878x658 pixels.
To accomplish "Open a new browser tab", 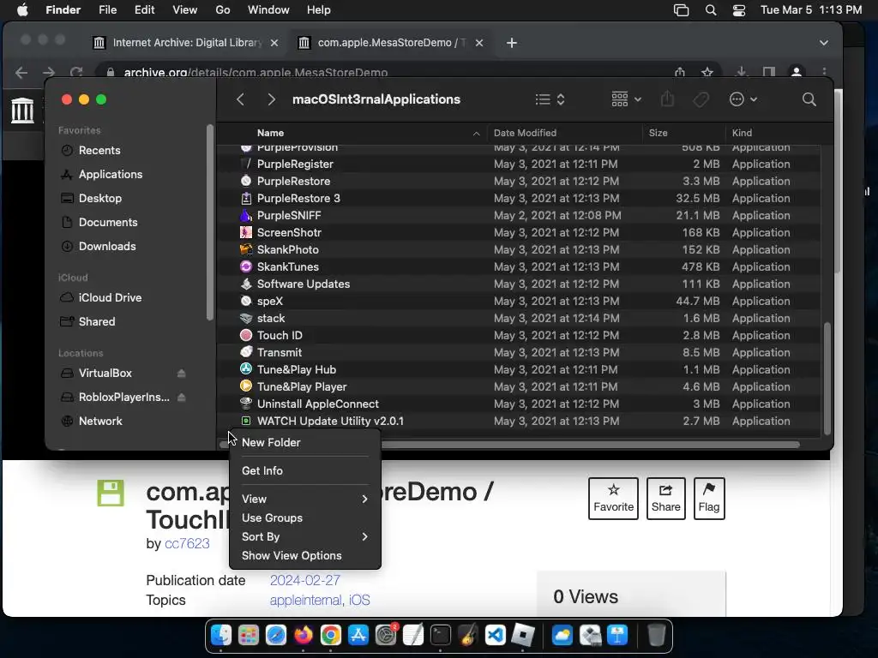I will pos(512,43).
